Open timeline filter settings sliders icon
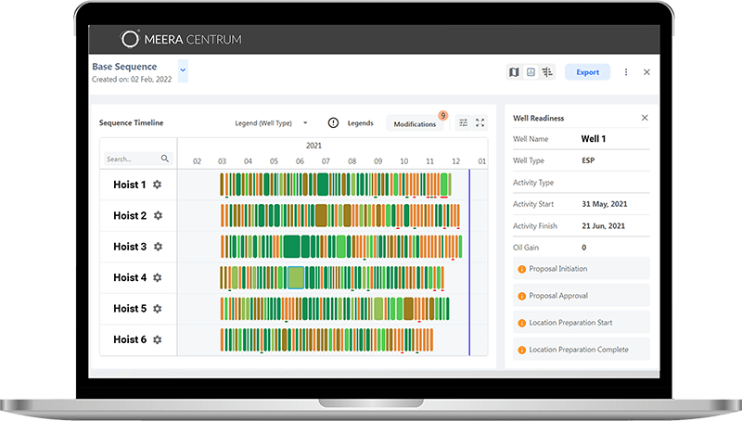The height and width of the screenshot is (421, 742). 464,122
